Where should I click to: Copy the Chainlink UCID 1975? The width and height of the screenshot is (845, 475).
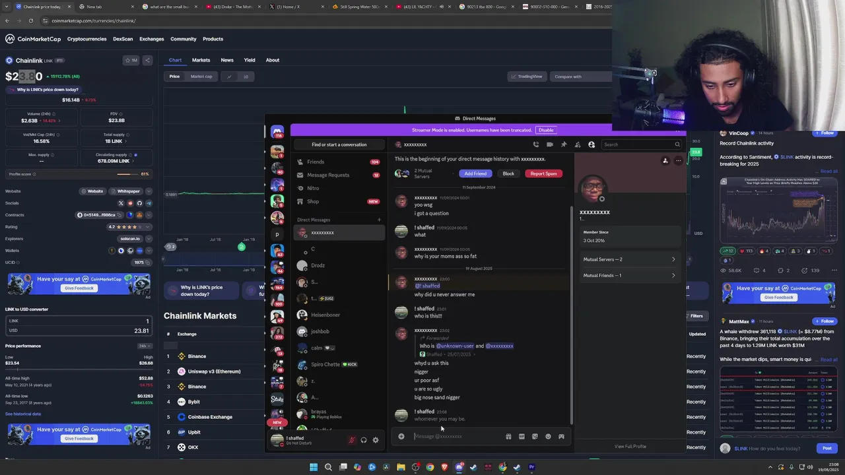click(x=148, y=263)
